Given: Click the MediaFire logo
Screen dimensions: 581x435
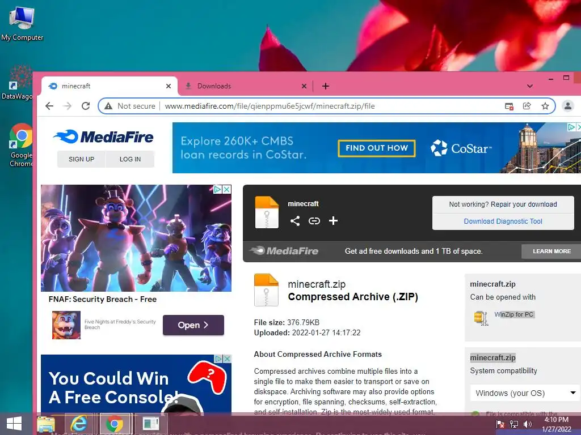Looking at the screenshot, I should pos(103,137).
